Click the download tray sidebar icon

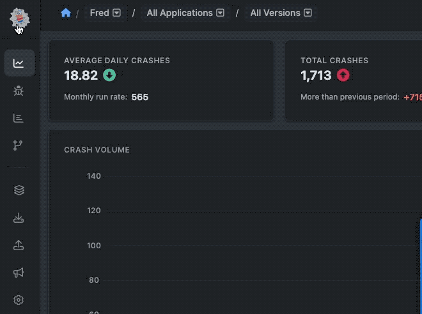pos(19,218)
